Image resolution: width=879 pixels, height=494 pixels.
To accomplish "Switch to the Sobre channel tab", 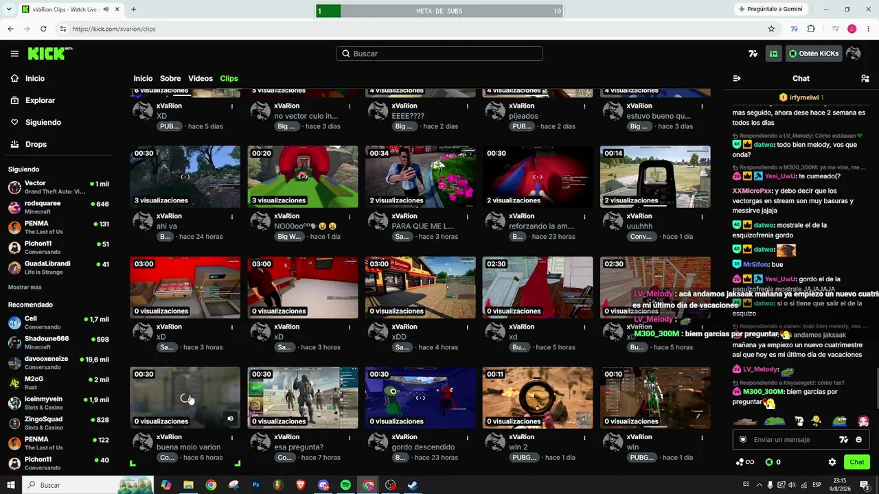I will point(170,78).
